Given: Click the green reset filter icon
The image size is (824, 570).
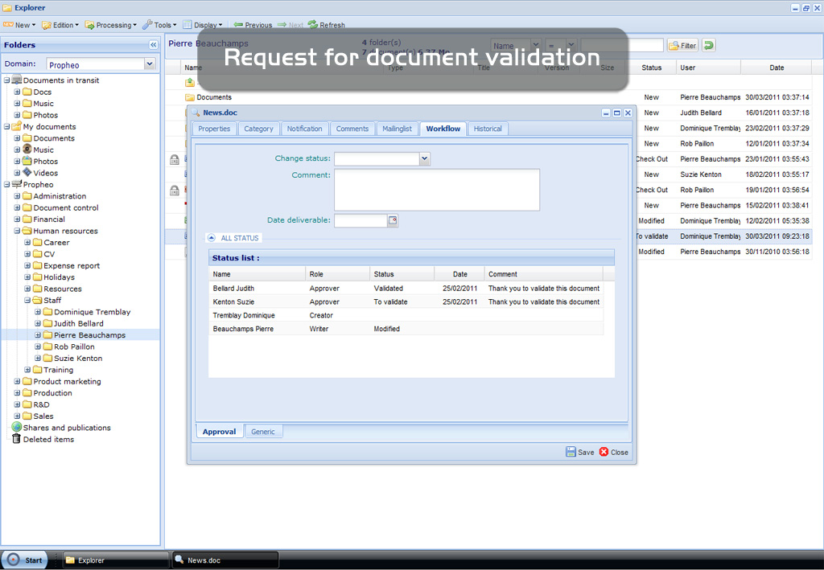Looking at the screenshot, I should (x=709, y=46).
